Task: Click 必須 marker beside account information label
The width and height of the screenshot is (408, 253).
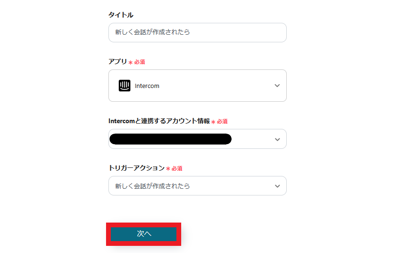Action: click(x=222, y=121)
